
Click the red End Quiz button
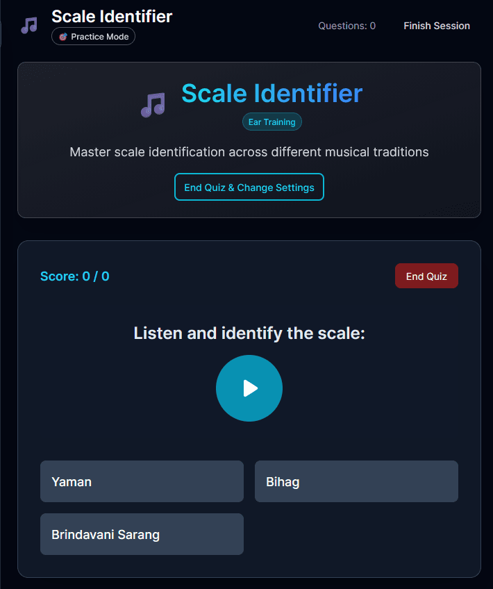click(x=426, y=276)
